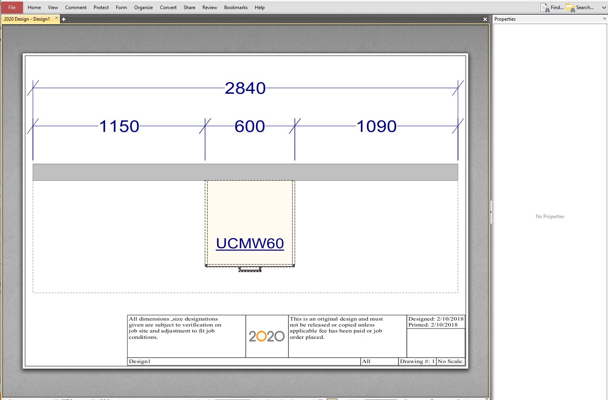Add a new tab with plus icon
Viewport: 608px width, 400px height.
pos(63,19)
